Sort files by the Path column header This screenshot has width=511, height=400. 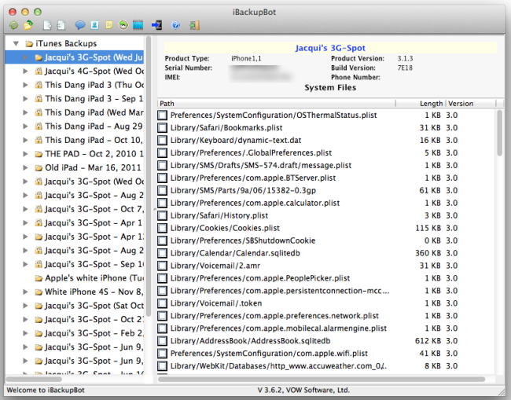(167, 104)
